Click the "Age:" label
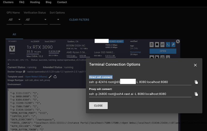The width and height of the screenshot is (207, 131). [132, 46]
